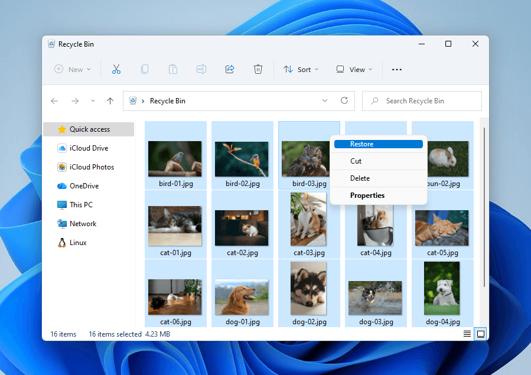Select the dog-01.jpg thumbnail

242,297
